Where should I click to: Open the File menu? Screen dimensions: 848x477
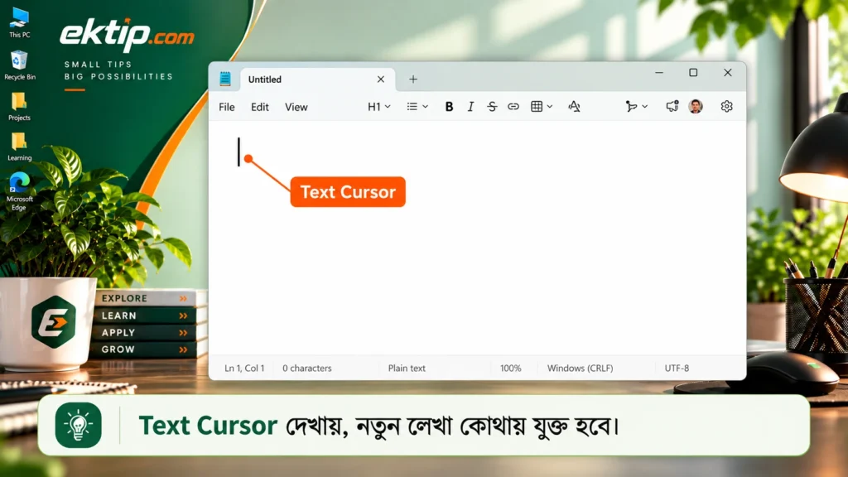coord(227,107)
